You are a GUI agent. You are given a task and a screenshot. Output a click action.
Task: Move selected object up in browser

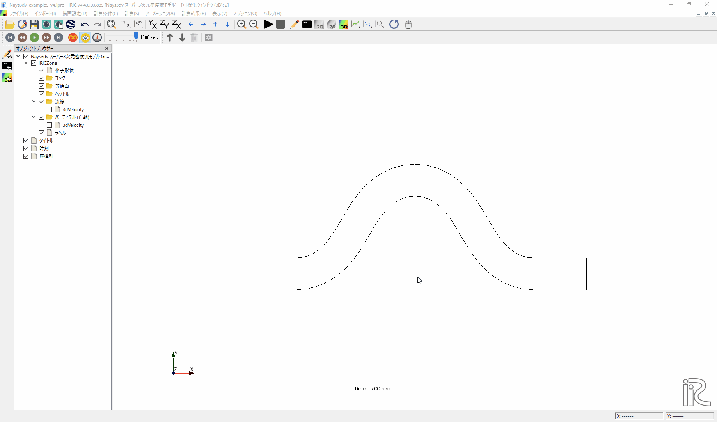click(x=170, y=37)
